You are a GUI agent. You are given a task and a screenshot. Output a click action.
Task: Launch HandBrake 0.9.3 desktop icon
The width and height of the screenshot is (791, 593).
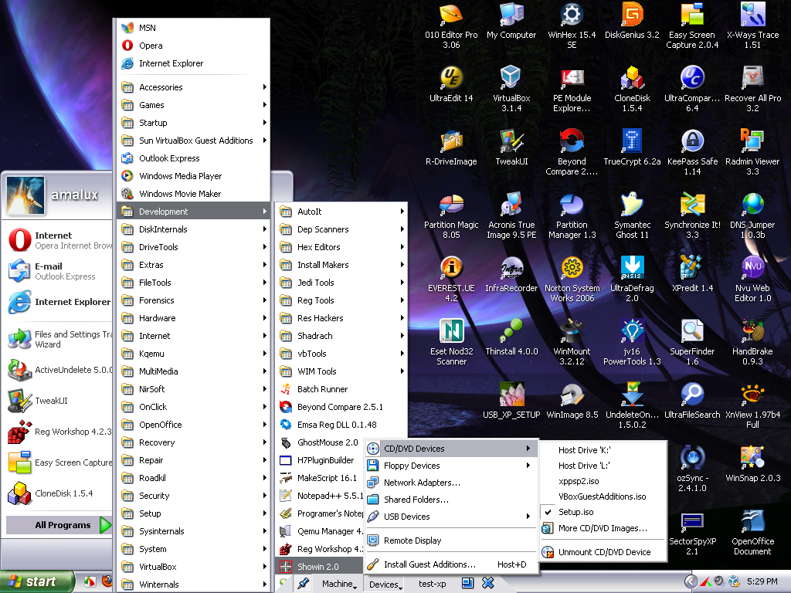click(x=752, y=343)
